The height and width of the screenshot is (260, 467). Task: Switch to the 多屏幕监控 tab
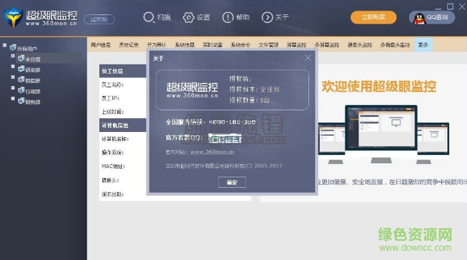[x=327, y=45]
